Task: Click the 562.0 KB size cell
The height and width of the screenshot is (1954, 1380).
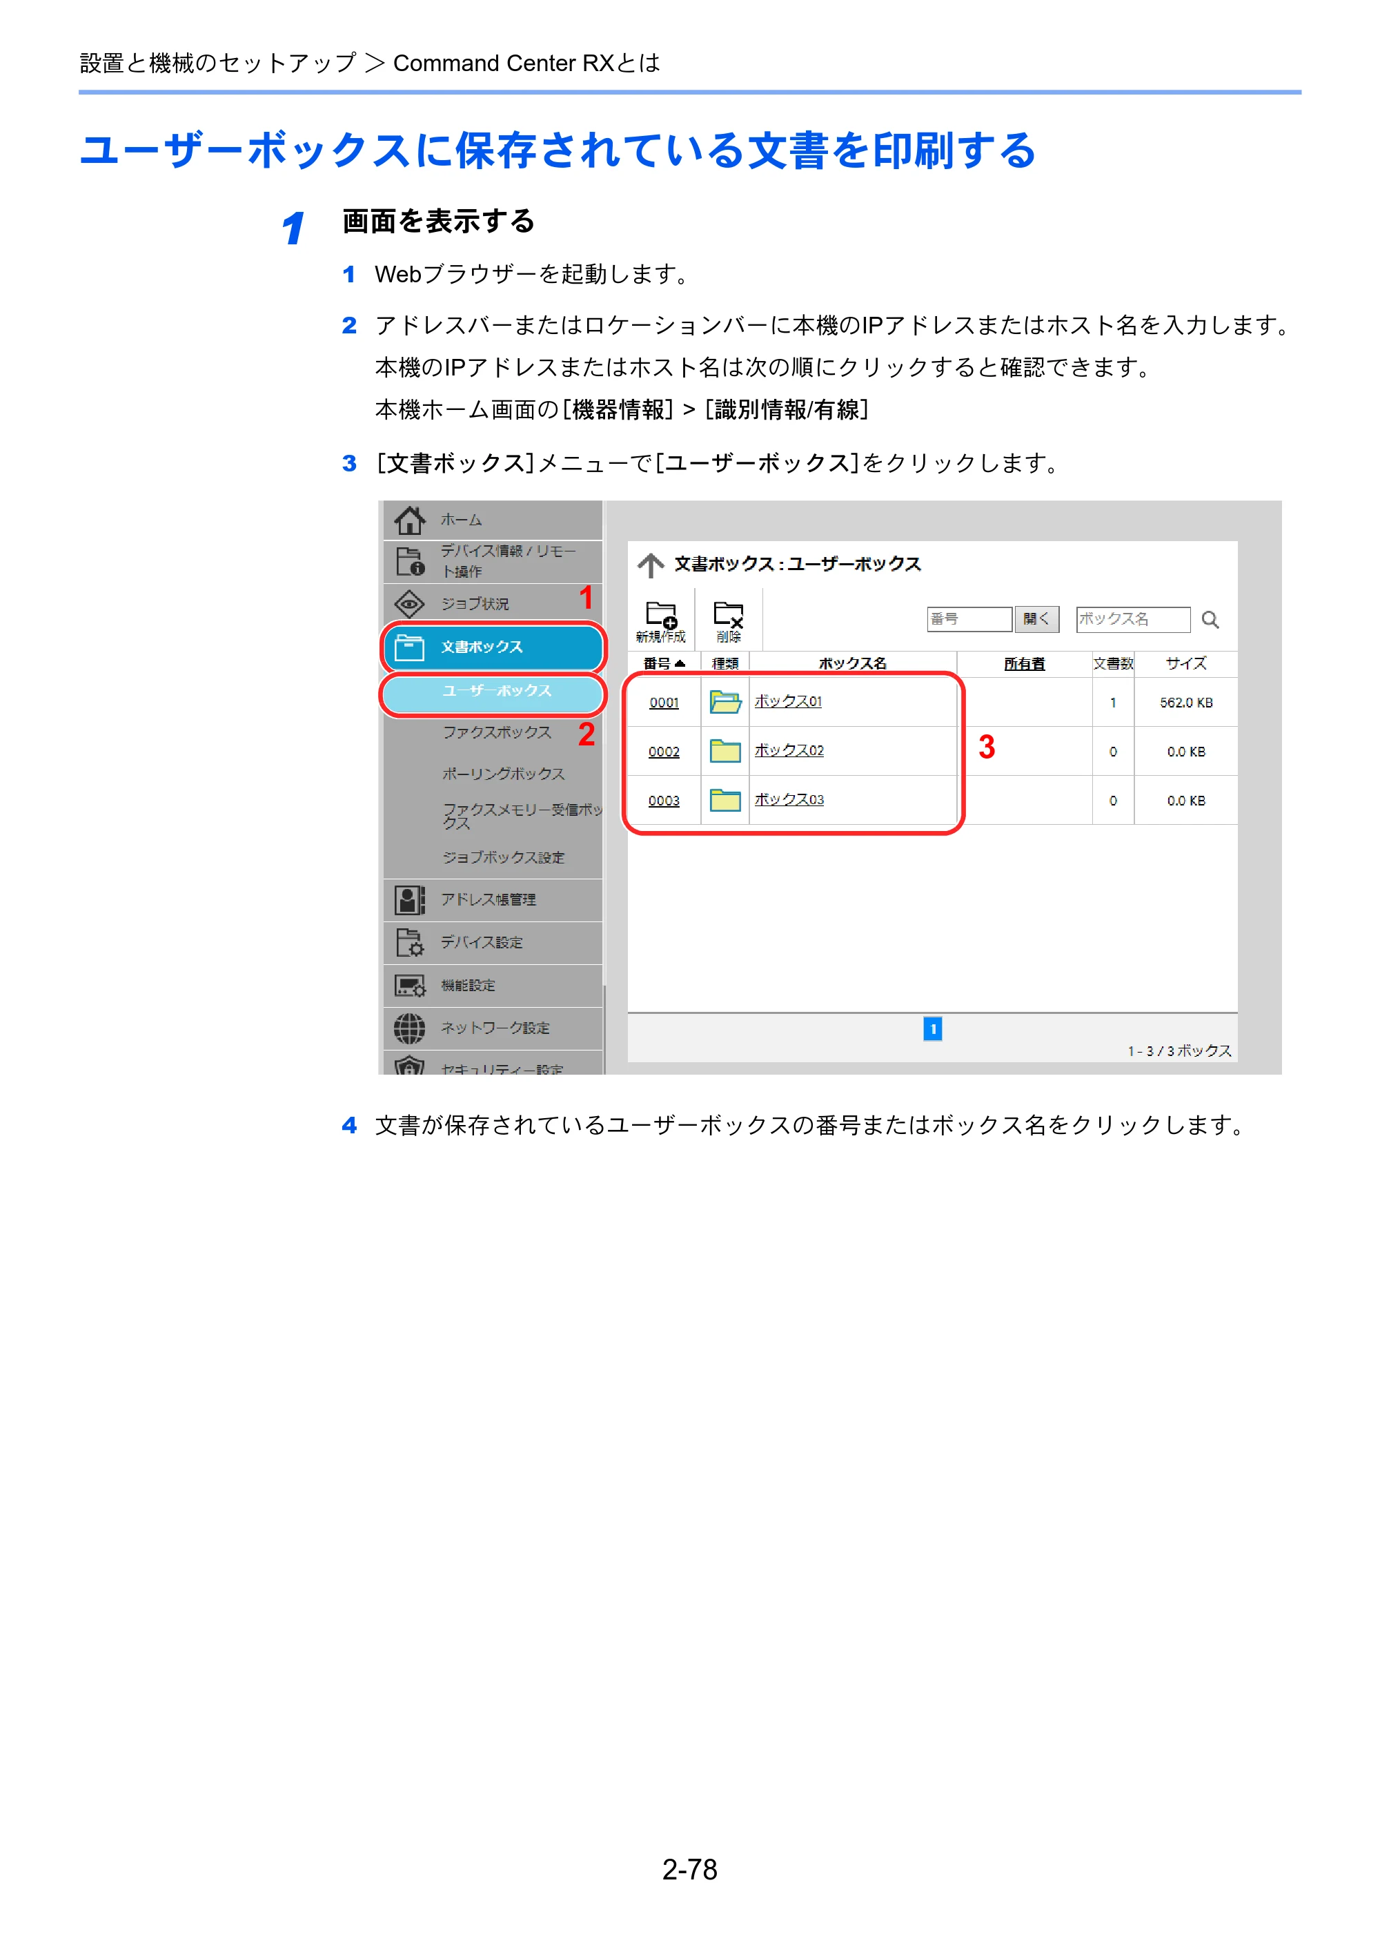Action: point(1186,703)
